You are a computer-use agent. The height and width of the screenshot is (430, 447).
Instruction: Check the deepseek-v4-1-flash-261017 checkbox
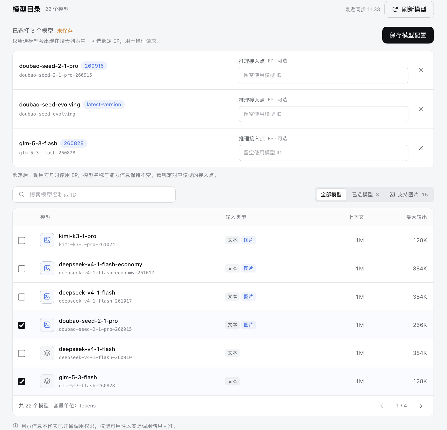(22, 297)
